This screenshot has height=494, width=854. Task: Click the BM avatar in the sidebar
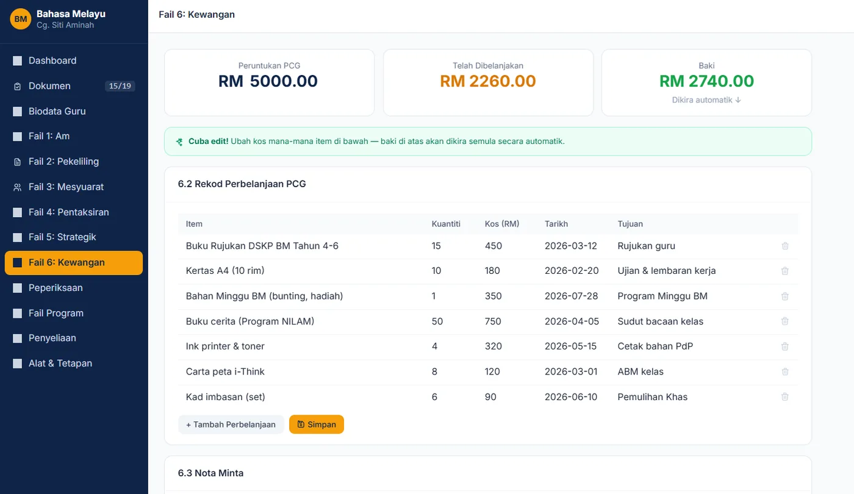click(21, 19)
